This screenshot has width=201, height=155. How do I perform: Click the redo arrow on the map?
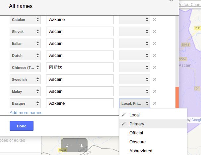coord(81,145)
